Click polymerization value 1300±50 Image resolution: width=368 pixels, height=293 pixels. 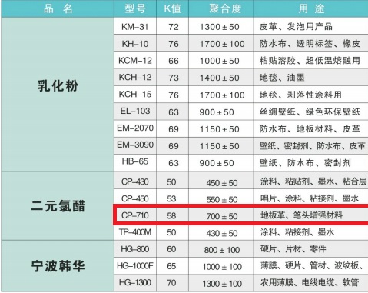pos(220,27)
